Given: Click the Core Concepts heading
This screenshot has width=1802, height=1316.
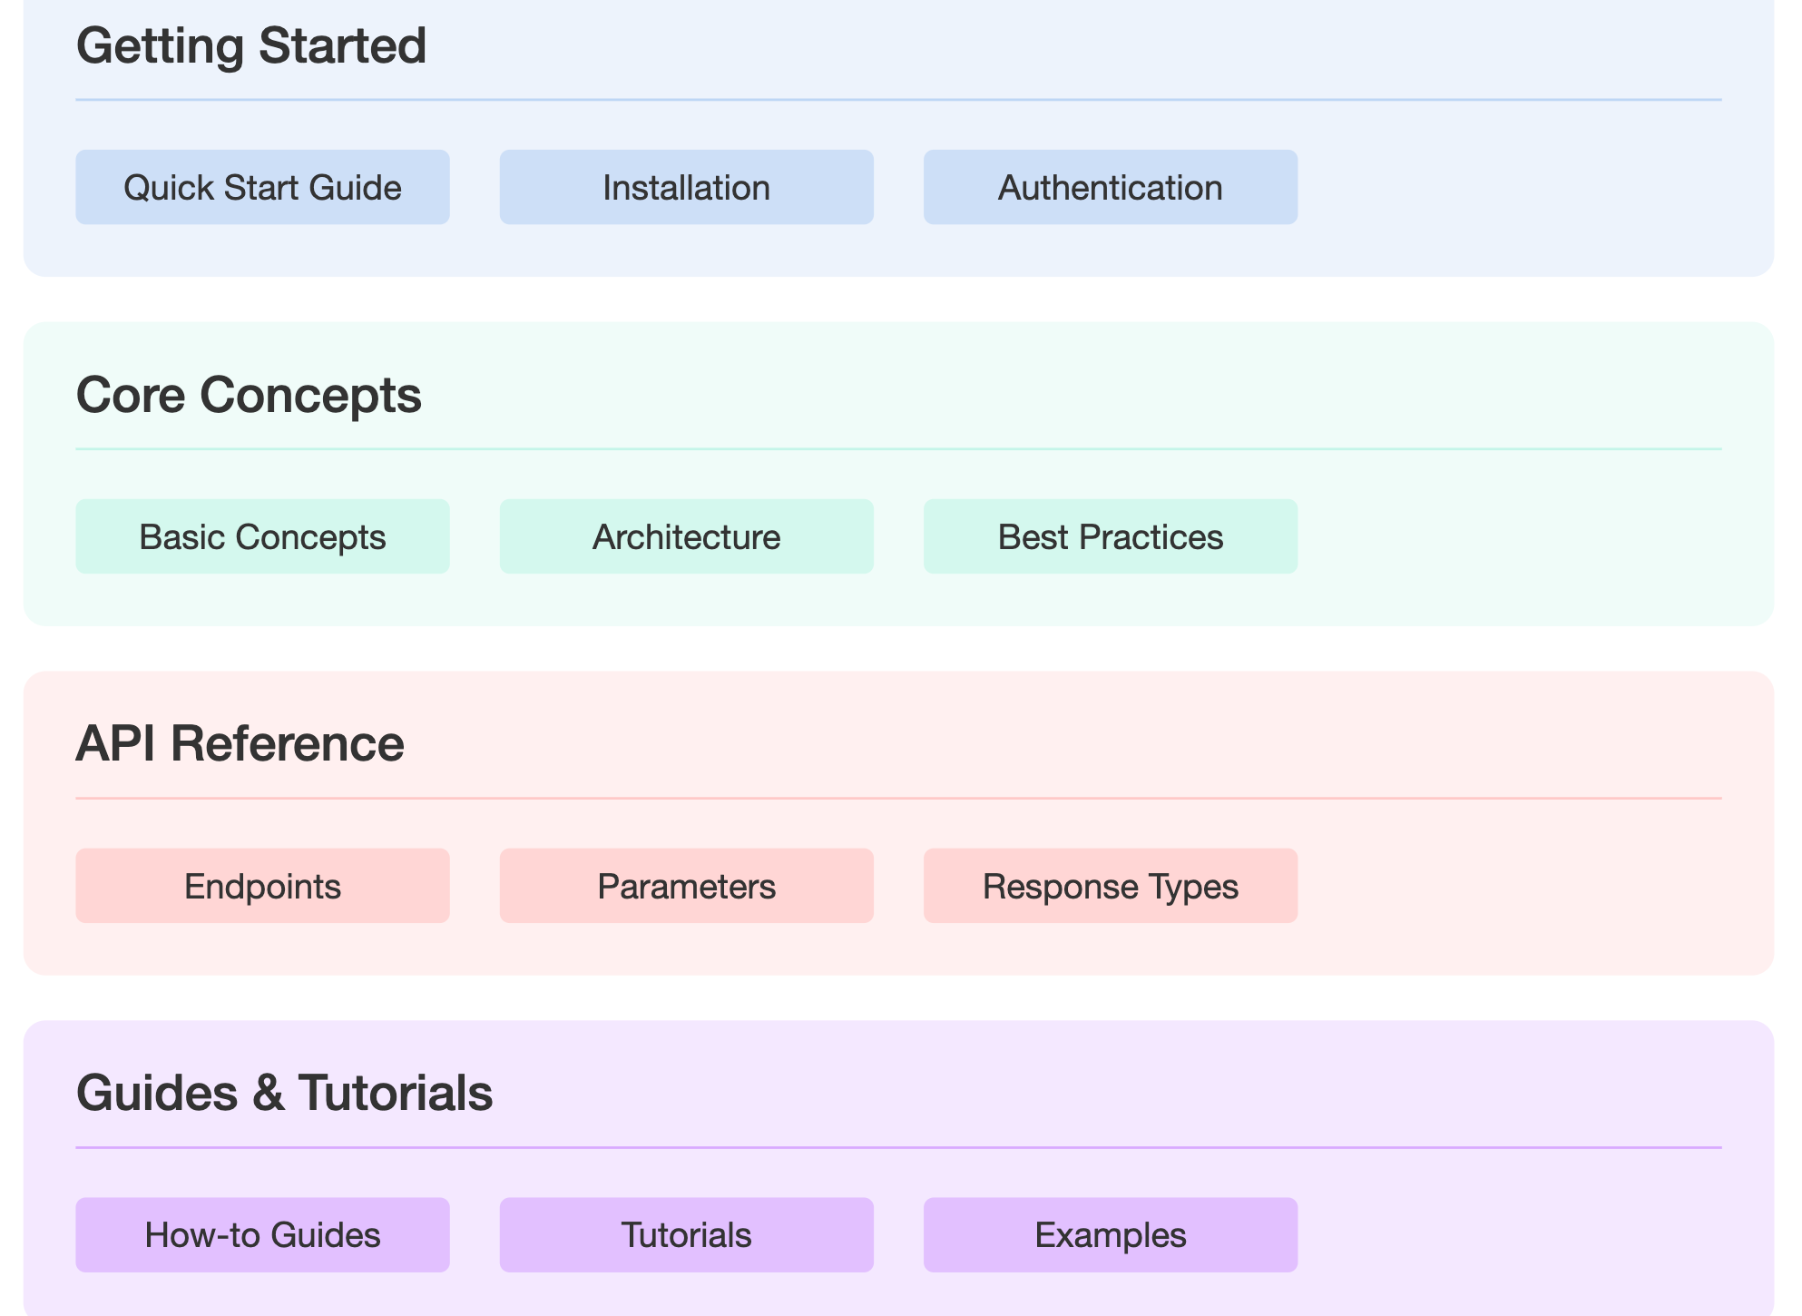Looking at the screenshot, I should pos(249,395).
